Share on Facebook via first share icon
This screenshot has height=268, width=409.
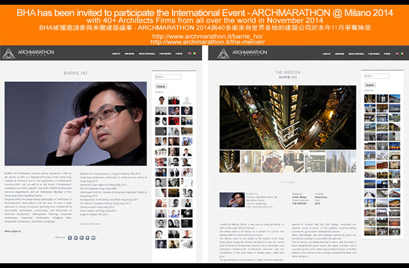[70, 238]
